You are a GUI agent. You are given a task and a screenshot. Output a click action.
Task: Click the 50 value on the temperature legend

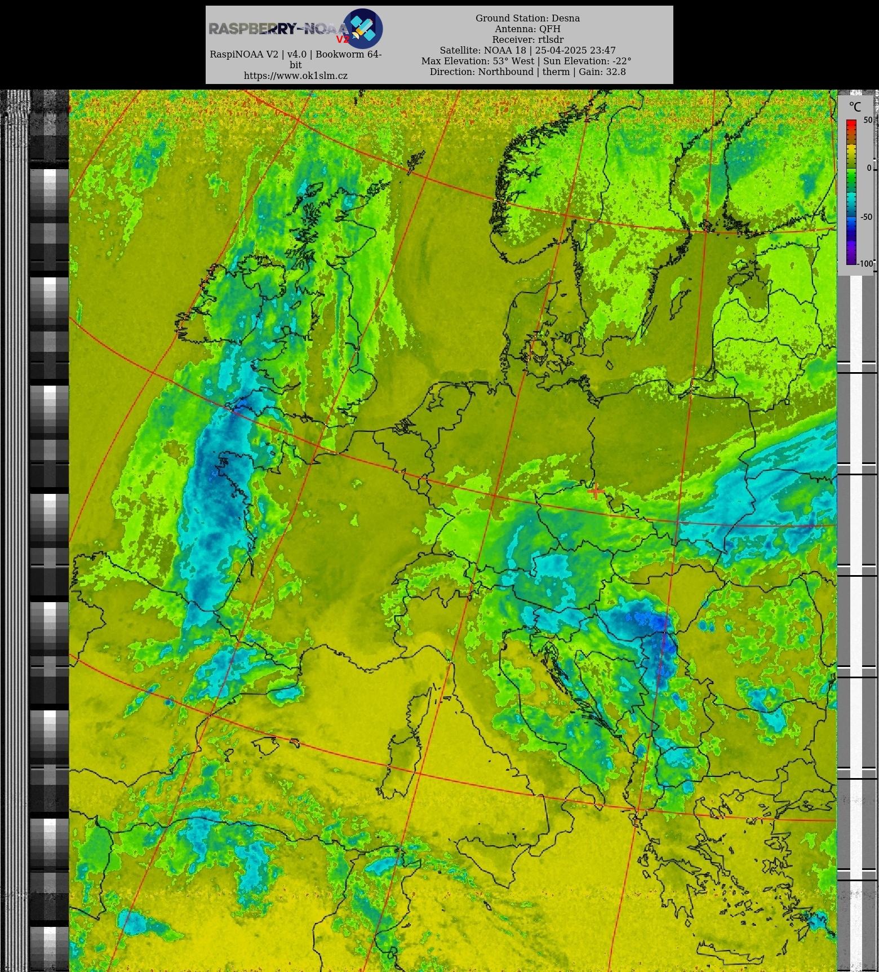click(x=868, y=120)
